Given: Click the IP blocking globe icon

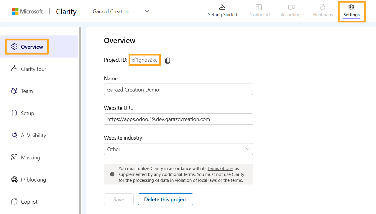Looking at the screenshot, I should tap(14, 179).
